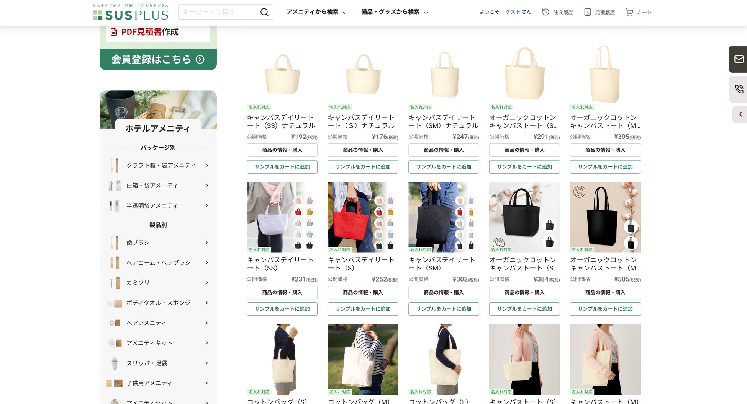Click the ゲスト user link
The width and height of the screenshot is (747, 404).
point(513,12)
